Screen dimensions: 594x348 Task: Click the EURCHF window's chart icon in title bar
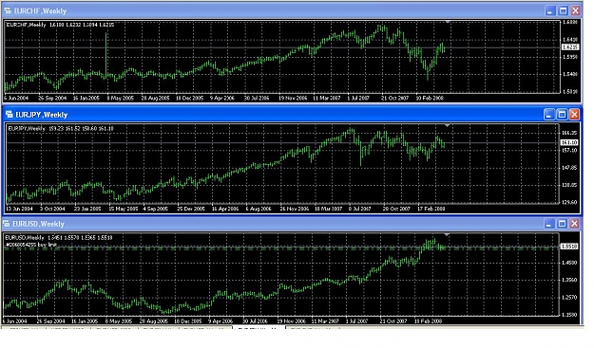8,10
